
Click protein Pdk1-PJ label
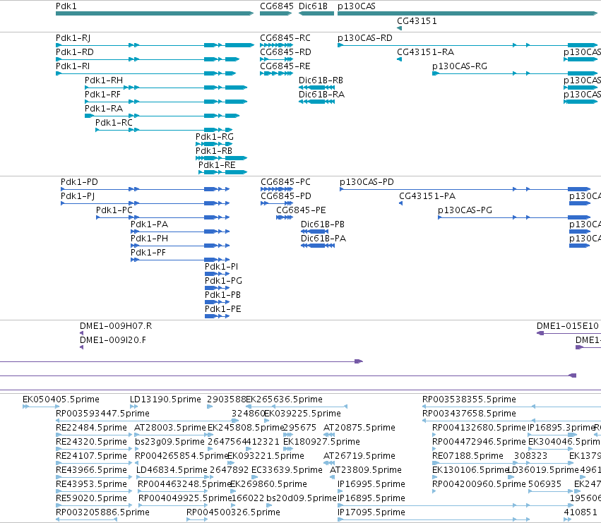tap(78, 196)
